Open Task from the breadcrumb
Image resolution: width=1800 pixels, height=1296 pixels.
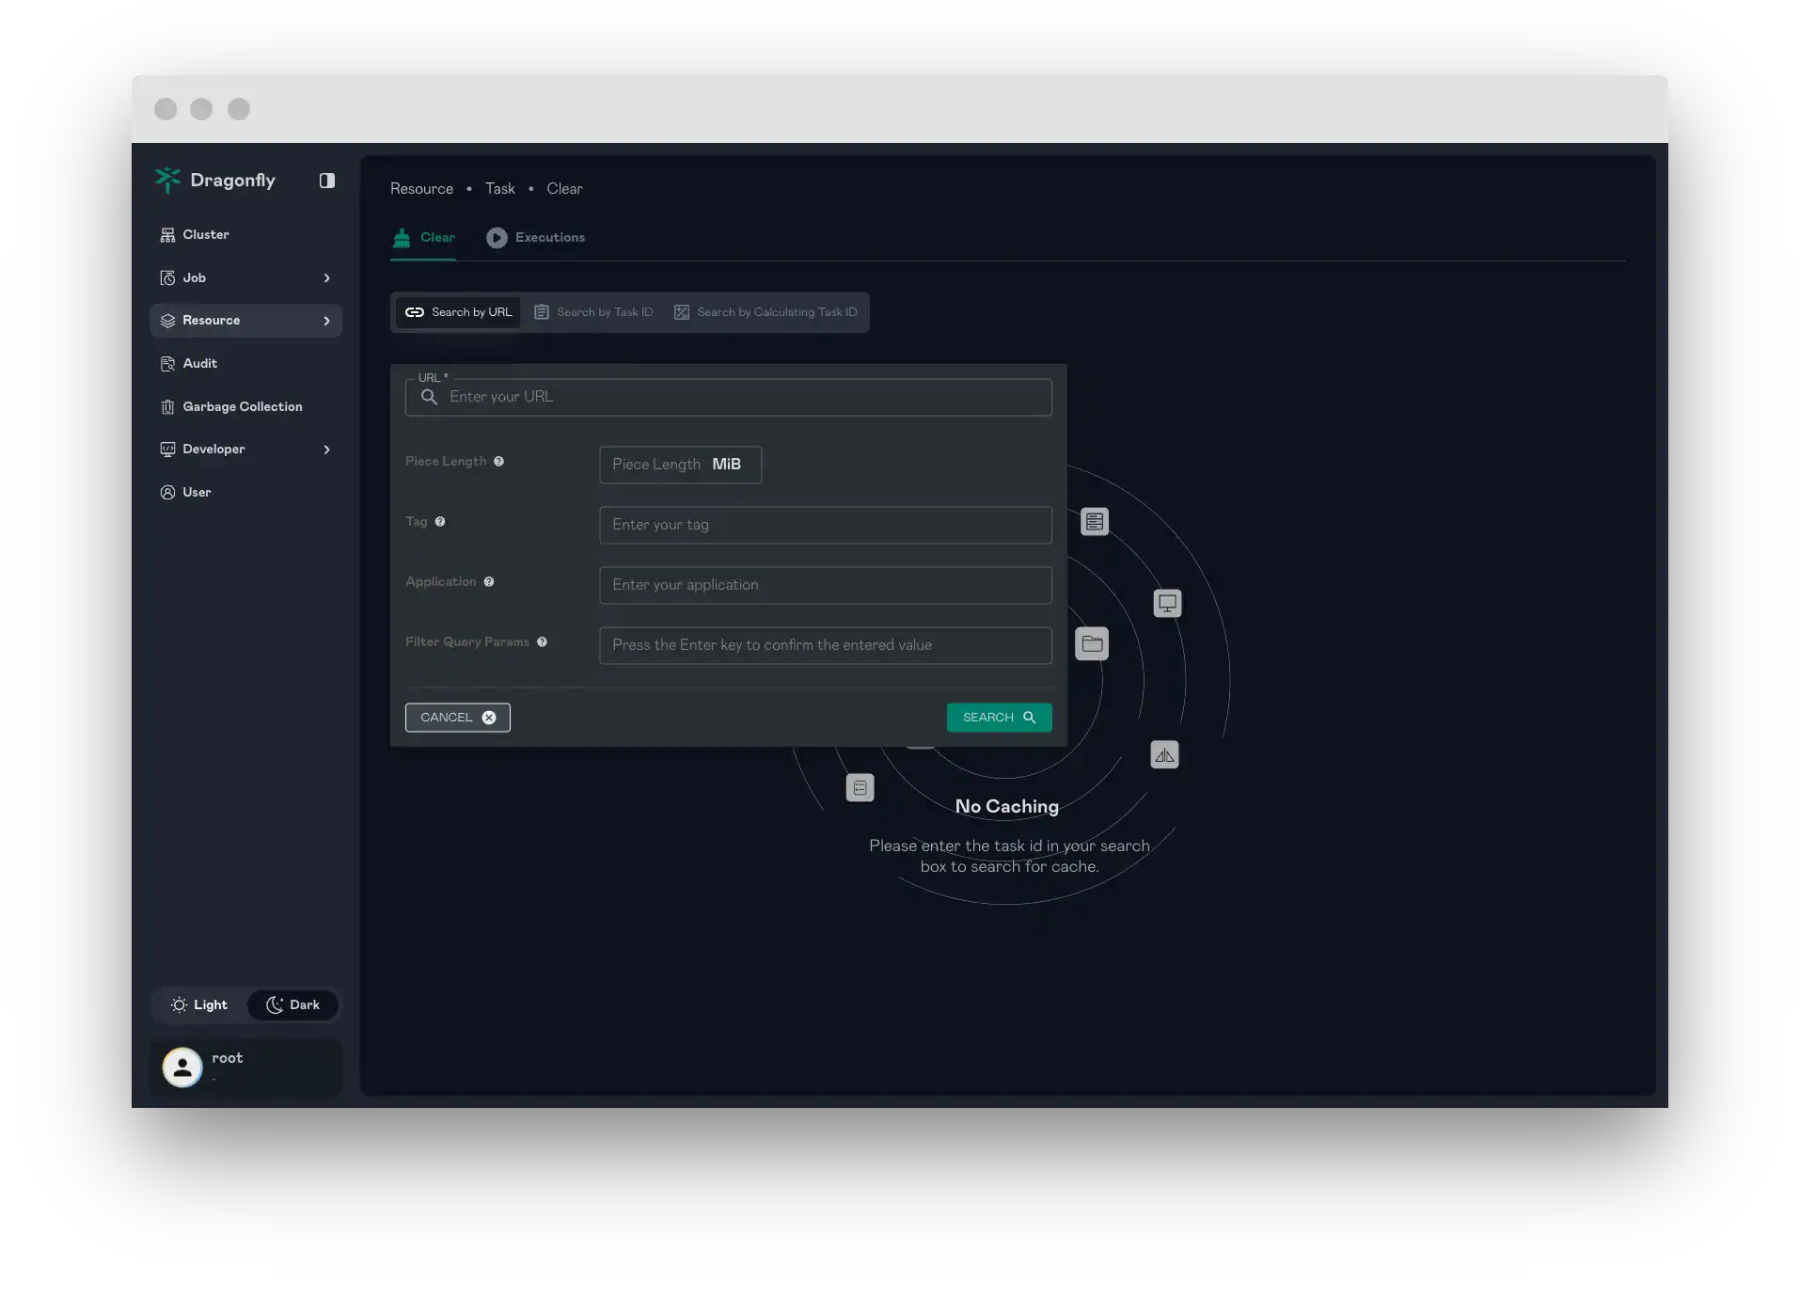[x=499, y=188]
